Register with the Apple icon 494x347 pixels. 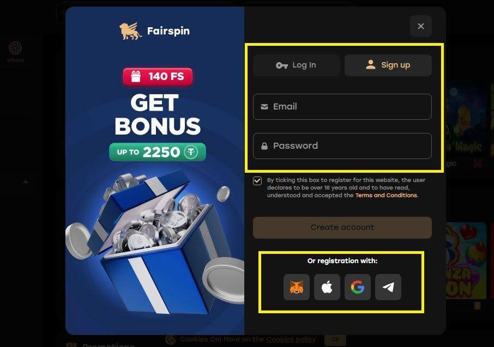[x=327, y=287]
